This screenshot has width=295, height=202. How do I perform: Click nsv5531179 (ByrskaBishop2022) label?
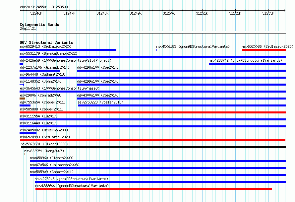(49, 53)
